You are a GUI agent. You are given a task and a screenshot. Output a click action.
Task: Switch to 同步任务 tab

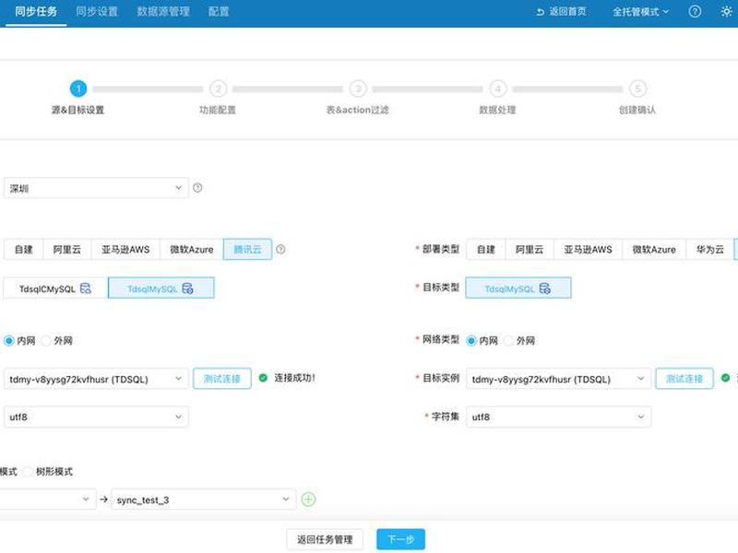tap(36, 12)
